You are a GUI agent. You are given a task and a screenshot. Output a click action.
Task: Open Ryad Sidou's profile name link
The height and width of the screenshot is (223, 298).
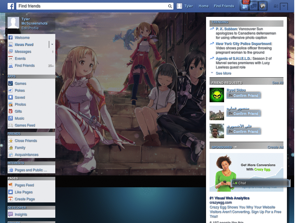click(x=236, y=90)
